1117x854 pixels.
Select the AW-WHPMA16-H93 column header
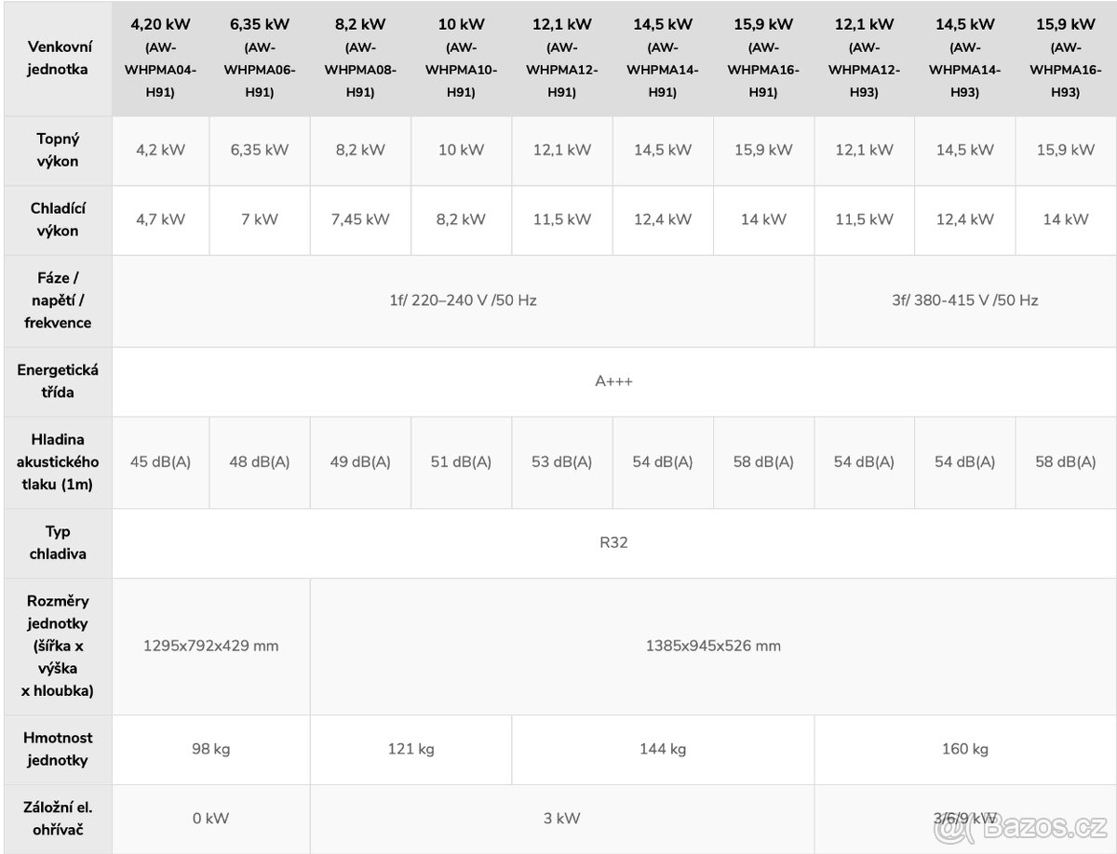[x=1065, y=58]
